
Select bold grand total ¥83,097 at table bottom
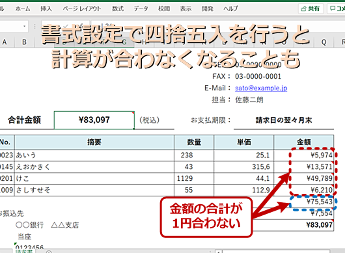pos(304,225)
